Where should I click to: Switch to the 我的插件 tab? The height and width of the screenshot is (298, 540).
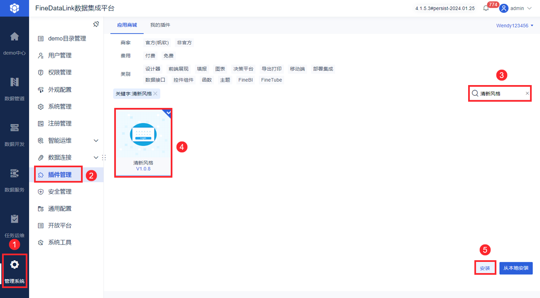click(x=160, y=25)
